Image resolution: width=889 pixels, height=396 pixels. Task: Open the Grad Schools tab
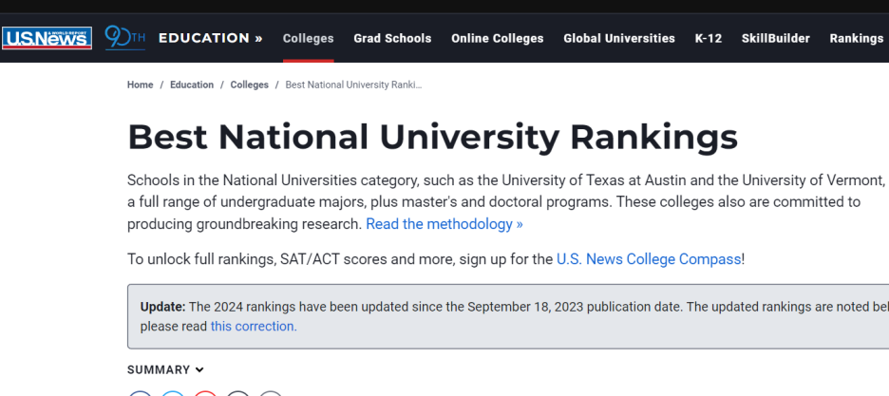(x=392, y=39)
